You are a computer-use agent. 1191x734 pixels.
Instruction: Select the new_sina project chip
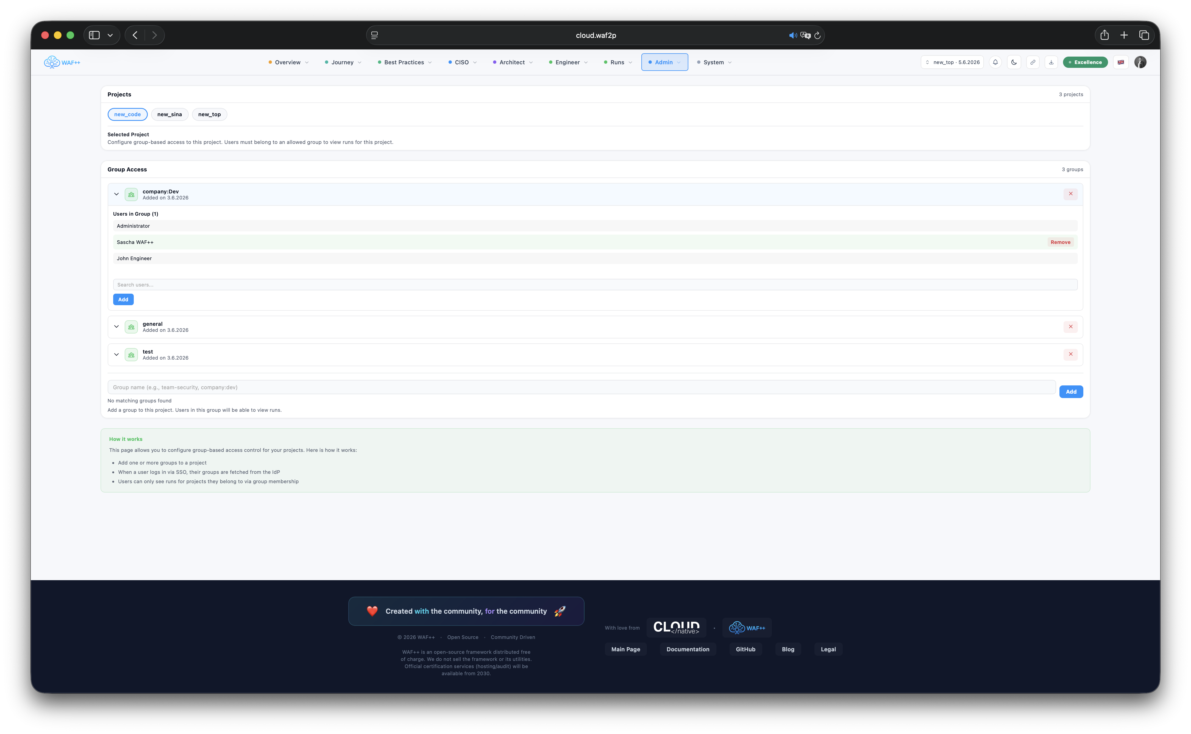pos(169,115)
